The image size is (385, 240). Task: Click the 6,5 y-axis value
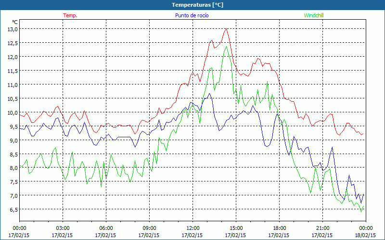(x=14, y=209)
